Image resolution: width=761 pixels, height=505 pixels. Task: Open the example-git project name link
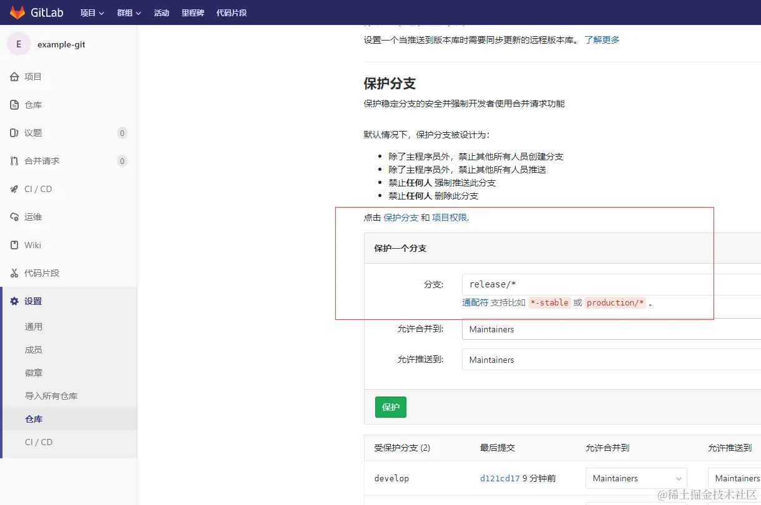coord(61,45)
